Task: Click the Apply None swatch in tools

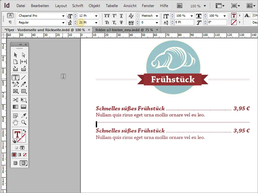Action: point(25,155)
